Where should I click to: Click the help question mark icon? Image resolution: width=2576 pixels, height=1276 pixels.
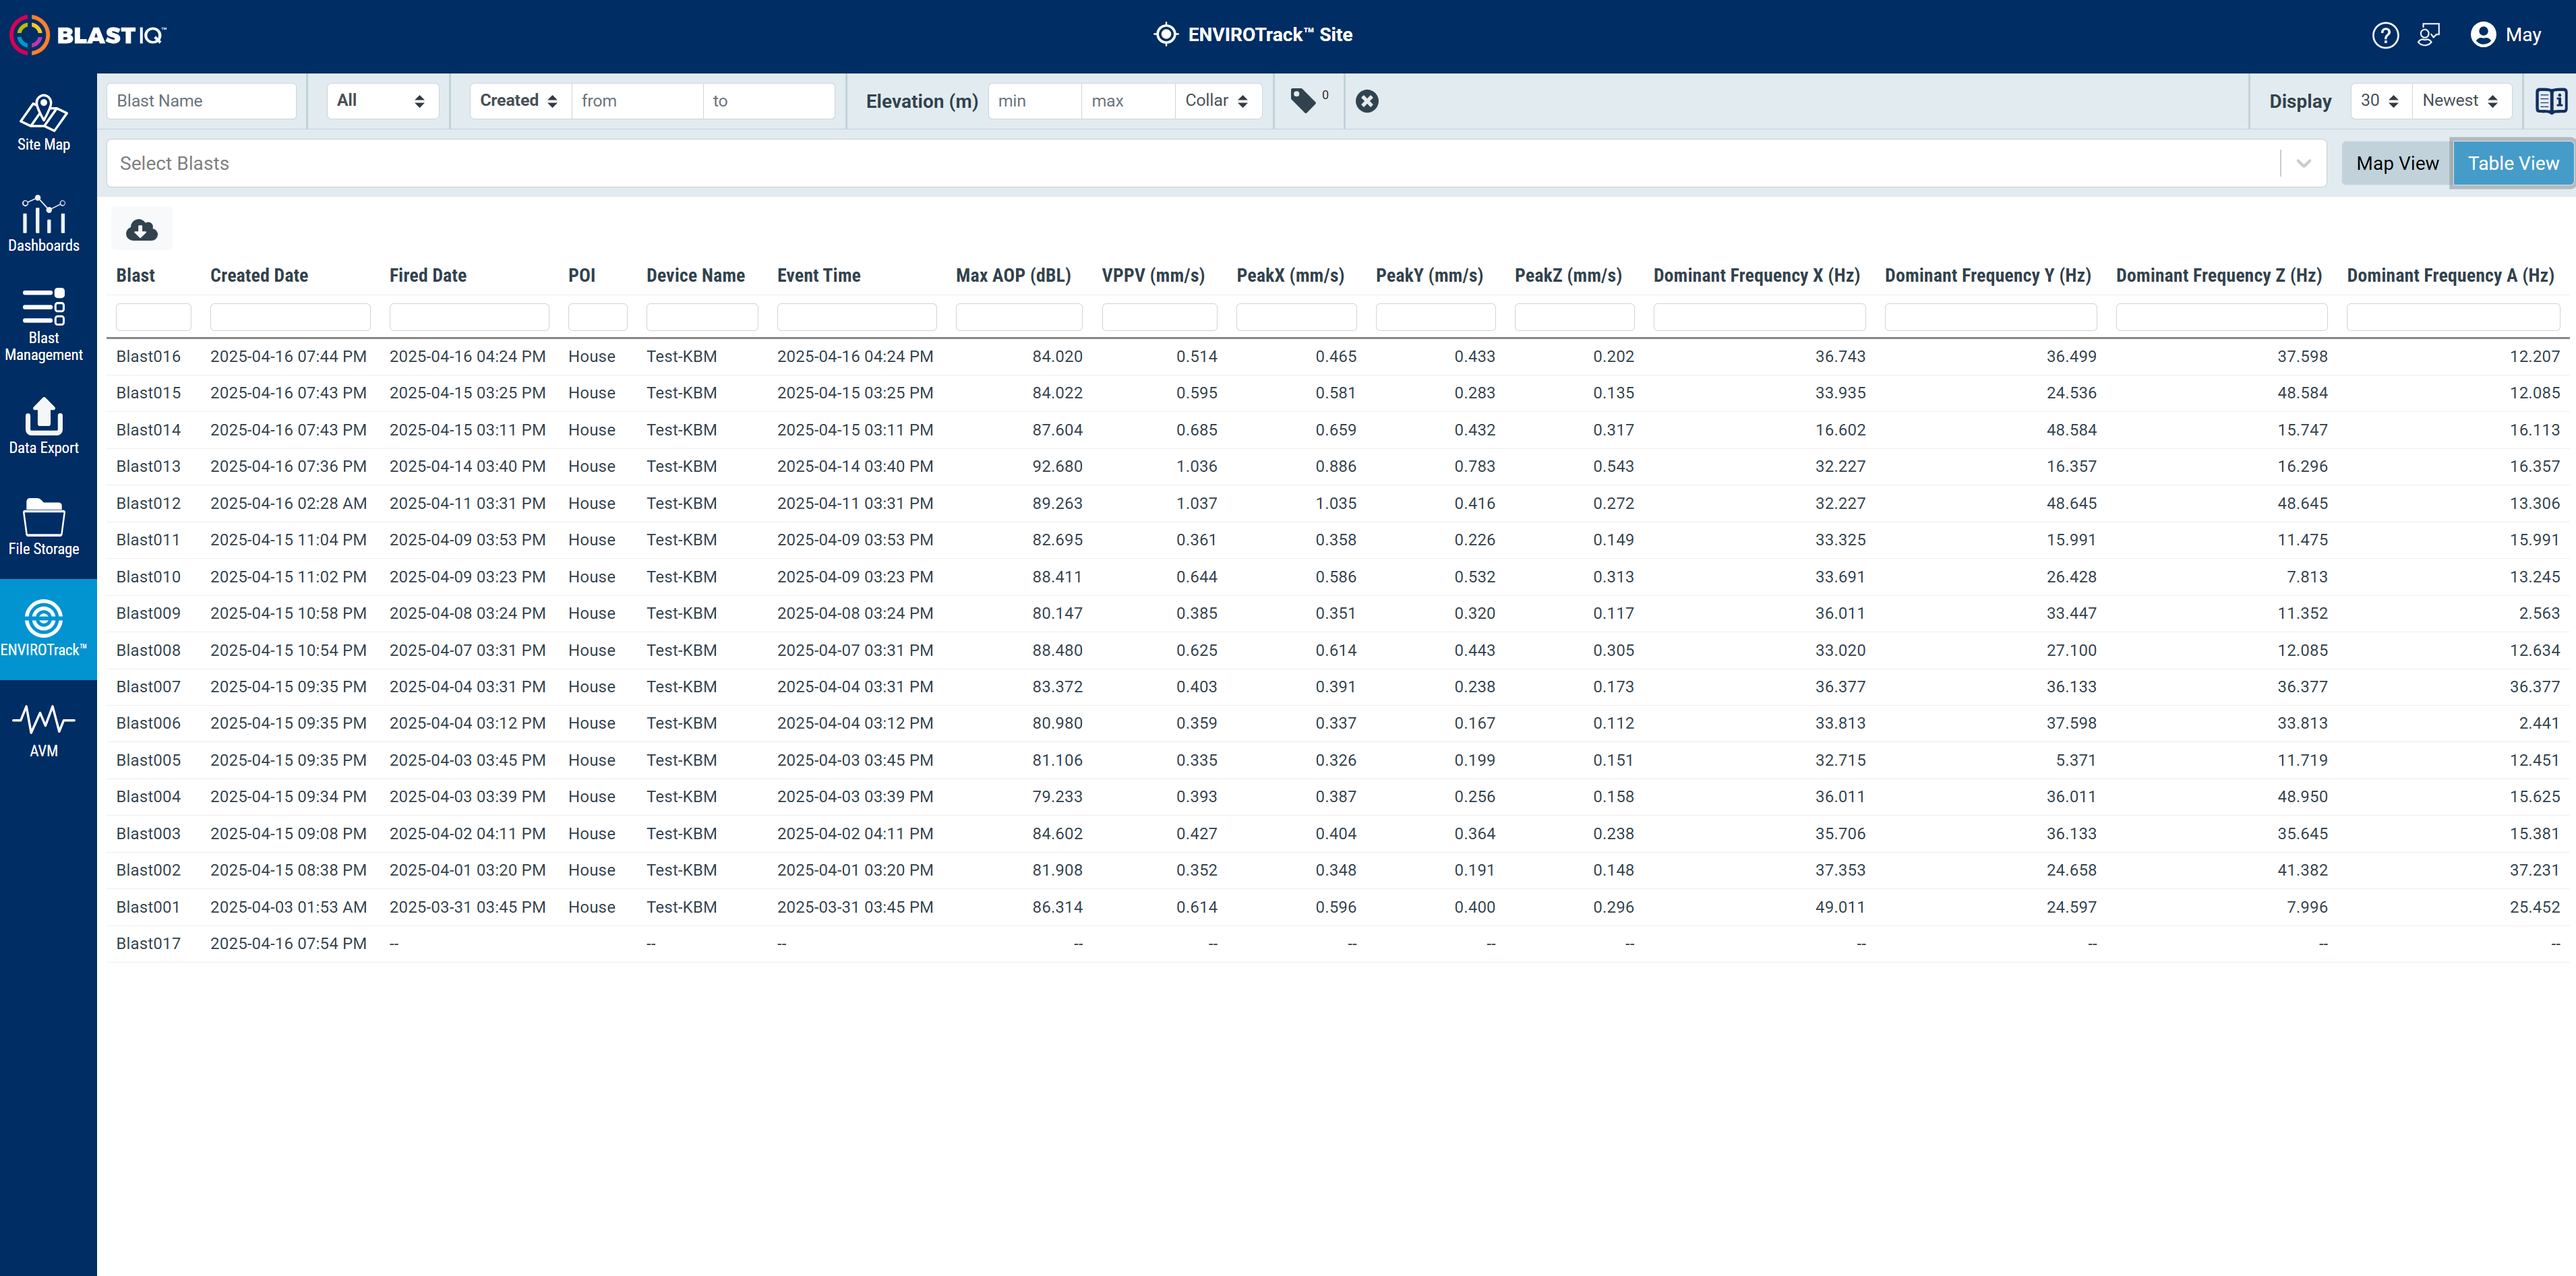click(2385, 35)
